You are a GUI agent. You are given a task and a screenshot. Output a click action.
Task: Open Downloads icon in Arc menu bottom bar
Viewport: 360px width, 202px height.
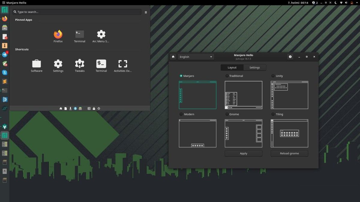point(70,108)
